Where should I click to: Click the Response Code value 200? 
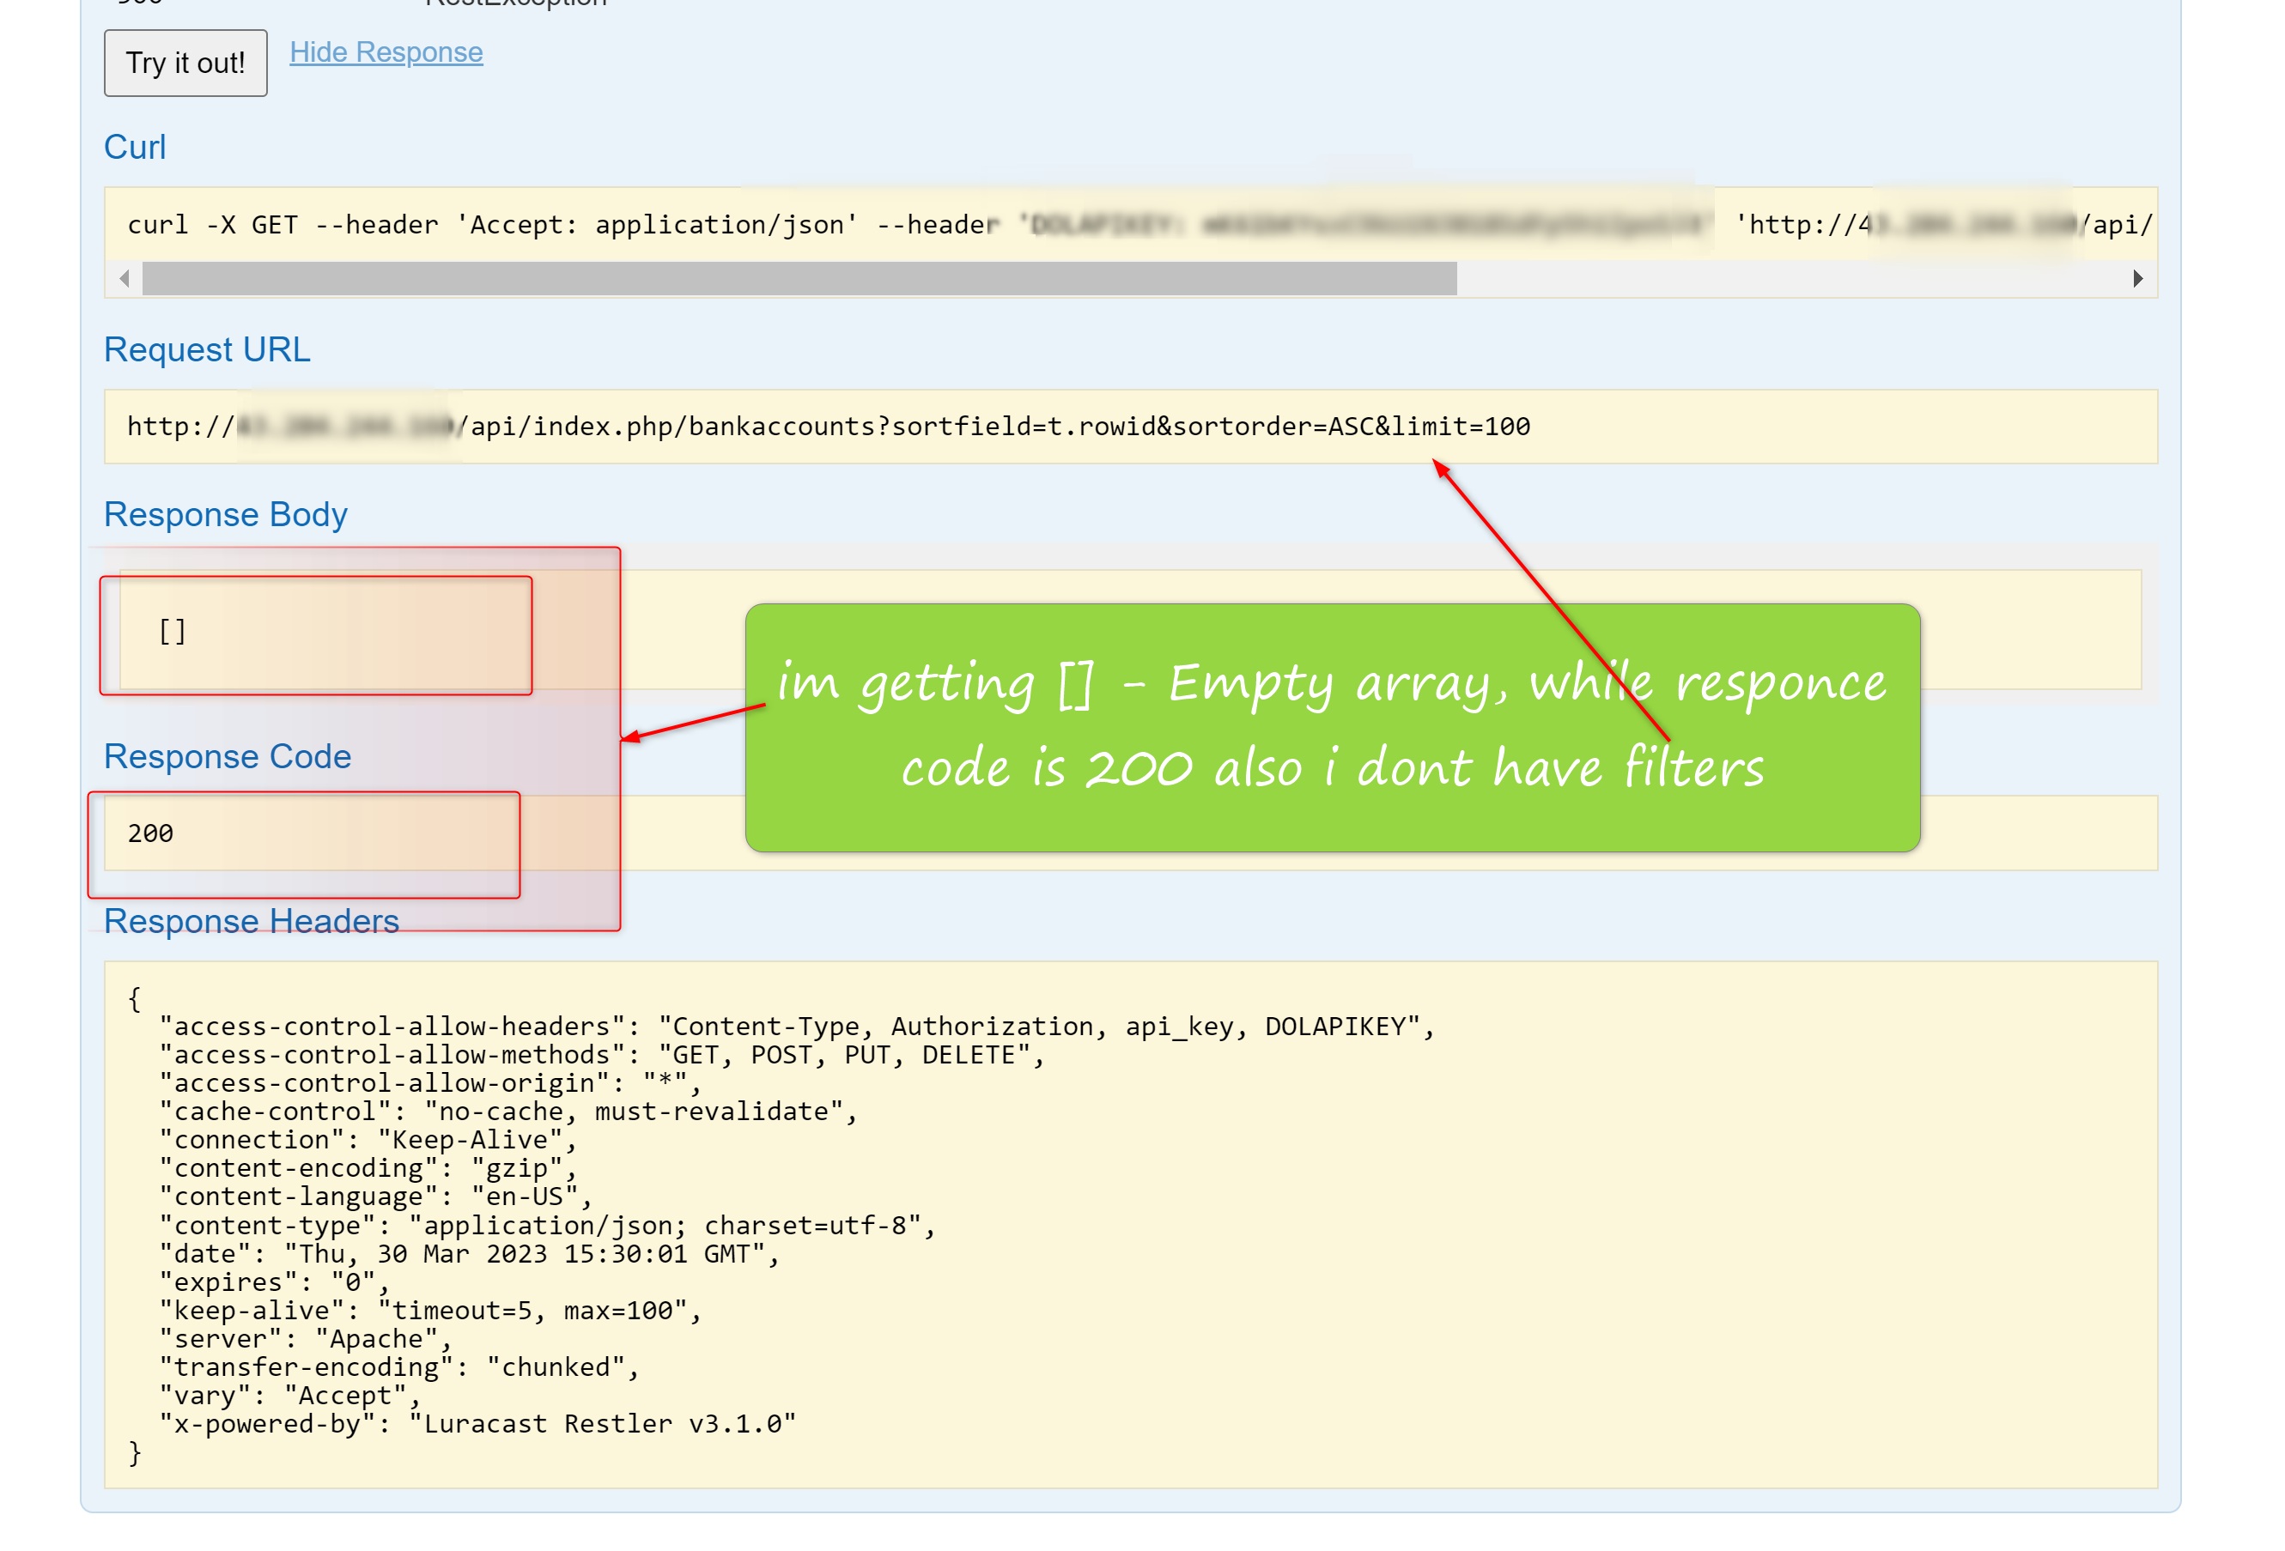(150, 833)
